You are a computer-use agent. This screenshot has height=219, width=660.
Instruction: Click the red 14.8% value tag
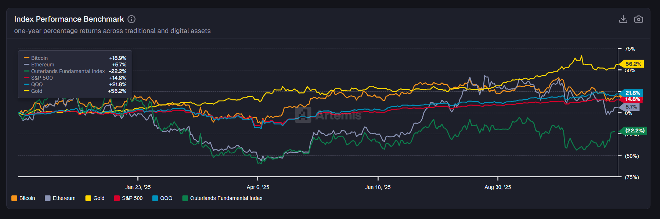(632, 99)
